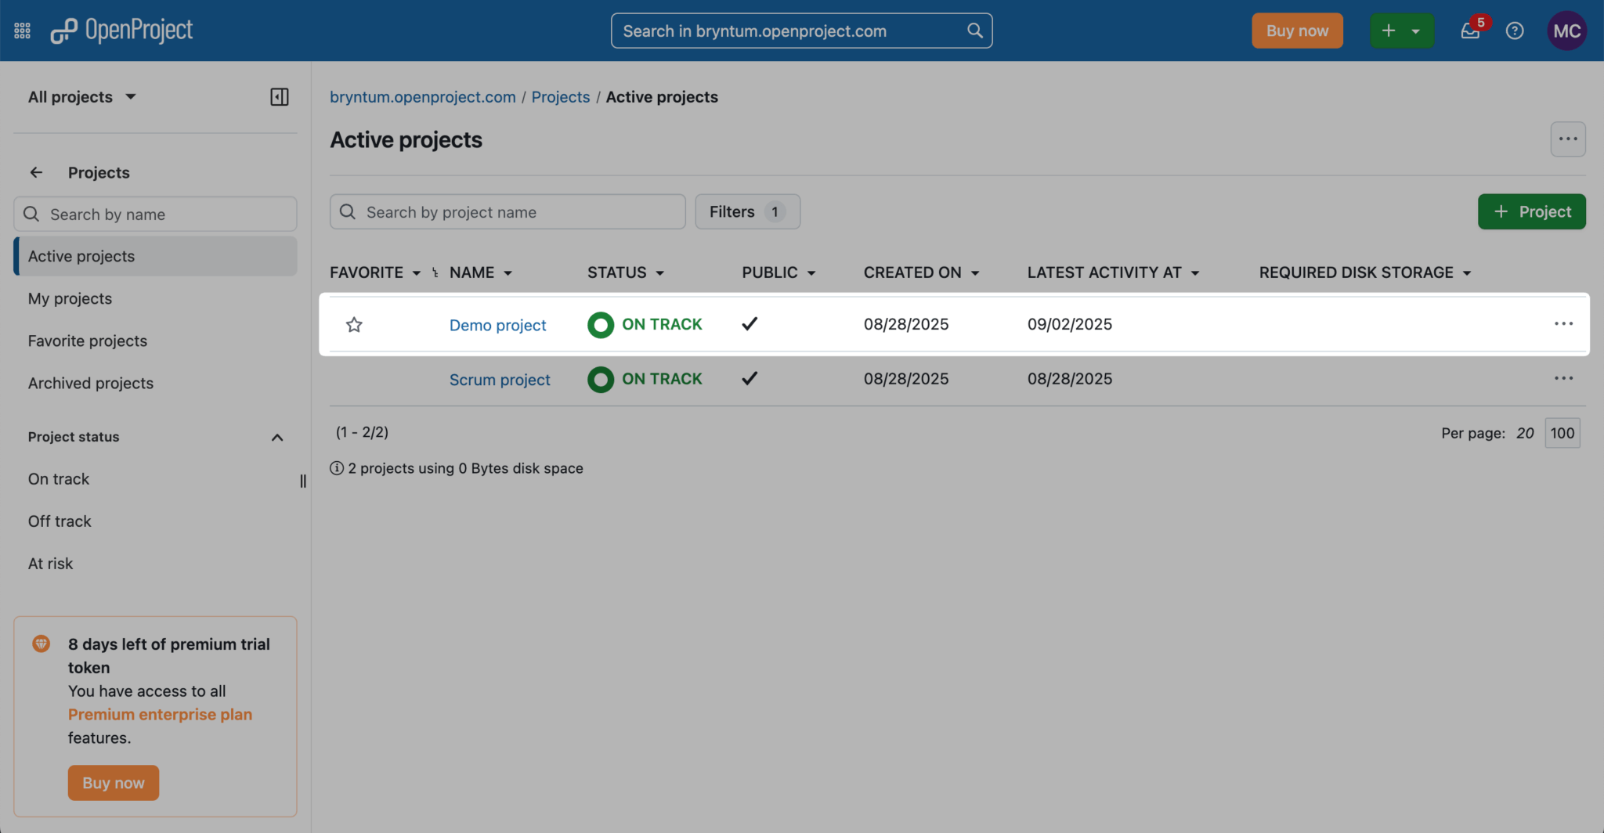Collapse sidebar using the panel icon
This screenshot has height=833, width=1604.
(x=279, y=97)
